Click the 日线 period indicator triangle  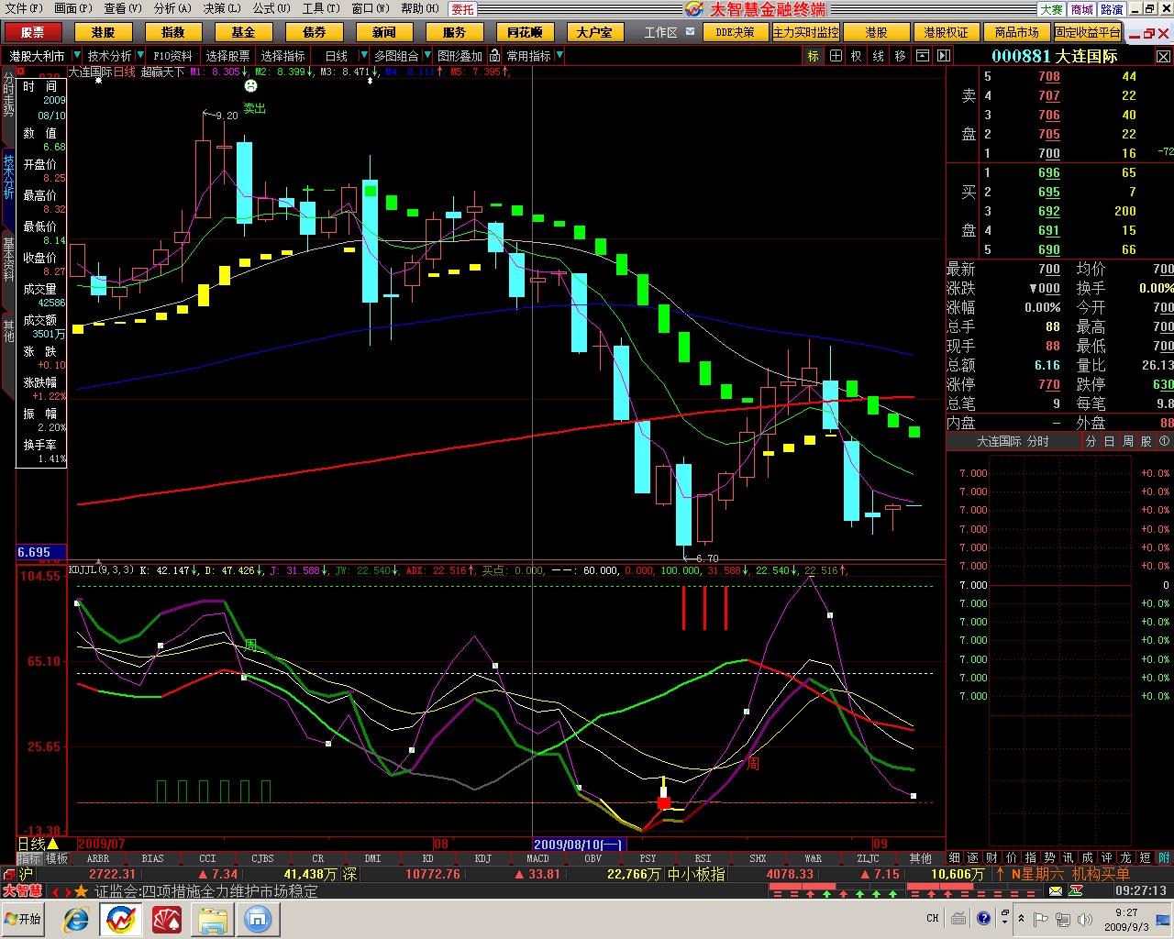click(x=53, y=844)
